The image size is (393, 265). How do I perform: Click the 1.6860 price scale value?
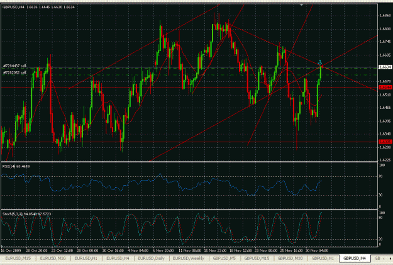[385, 16]
